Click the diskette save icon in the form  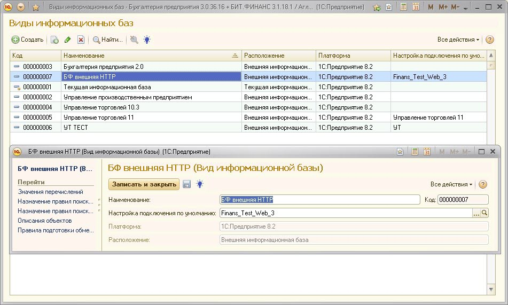point(187,184)
